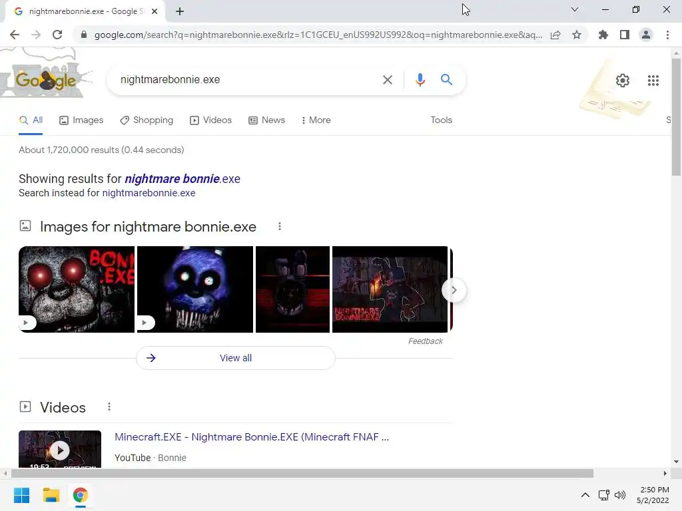Image resolution: width=682 pixels, height=511 pixels.
Task: Toggle Chrome side panel icon
Action: 625,35
